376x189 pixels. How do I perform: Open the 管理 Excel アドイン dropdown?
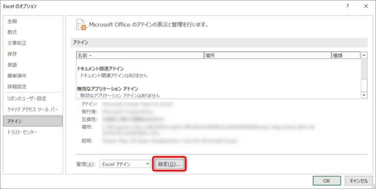tap(125, 164)
